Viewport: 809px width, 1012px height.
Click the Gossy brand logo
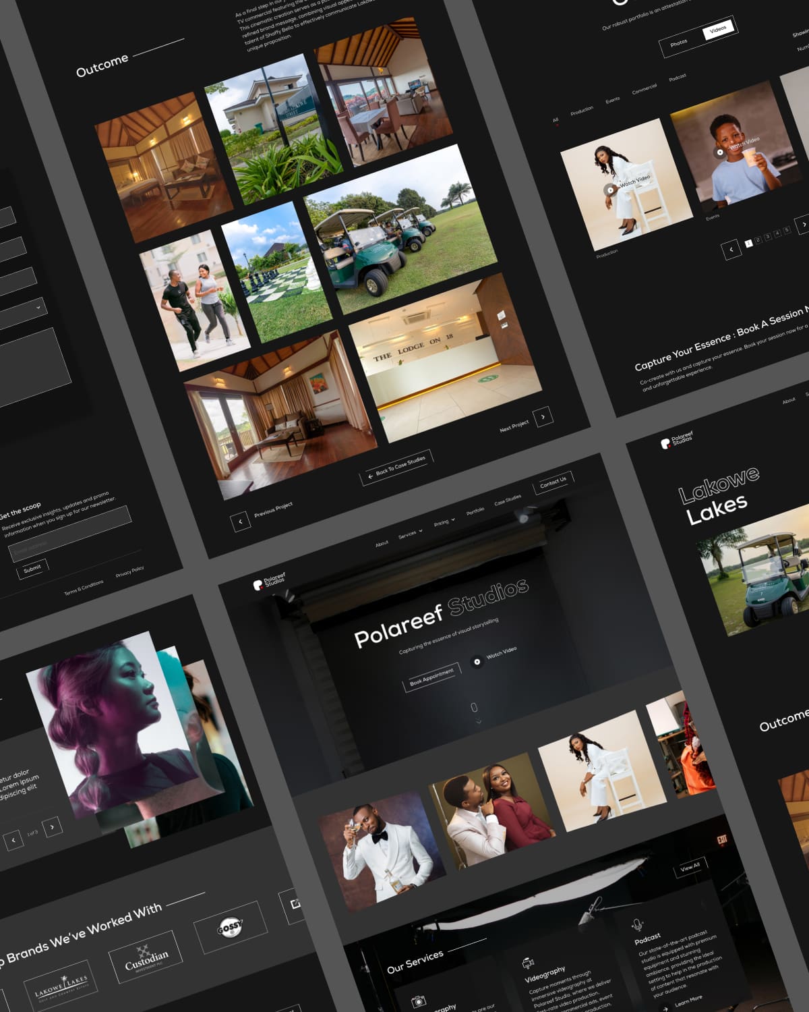pyautogui.click(x=230, y=927)
